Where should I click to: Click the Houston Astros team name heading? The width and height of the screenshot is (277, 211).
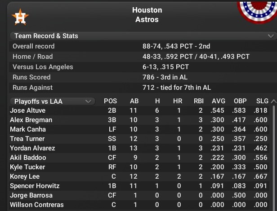click(147, 15)
